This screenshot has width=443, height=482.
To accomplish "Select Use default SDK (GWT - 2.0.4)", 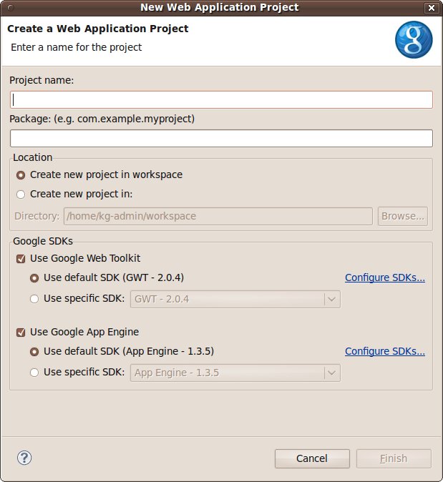I will click(x=34, y=277).
